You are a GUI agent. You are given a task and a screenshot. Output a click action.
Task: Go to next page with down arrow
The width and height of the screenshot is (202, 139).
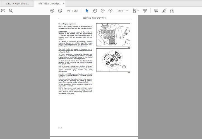click(x=60, y=11)
